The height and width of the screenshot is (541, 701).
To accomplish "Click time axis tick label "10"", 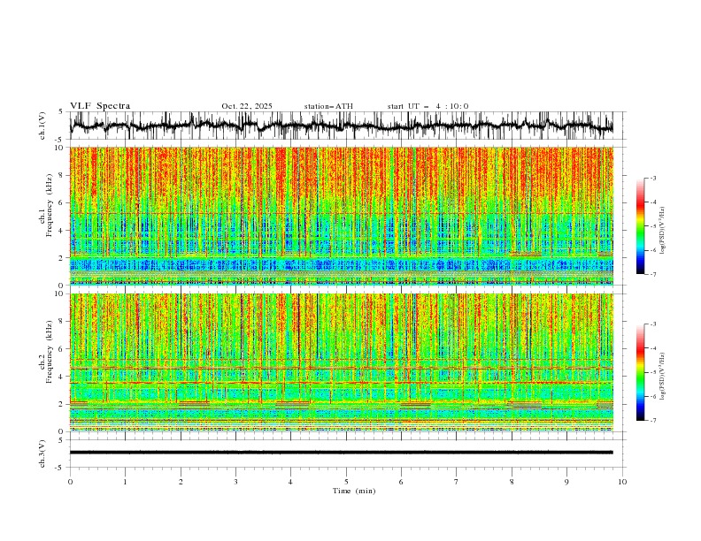I will pos(622,482).
